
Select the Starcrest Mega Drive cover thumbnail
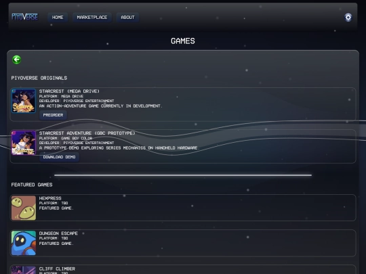(x=24, y=101)
